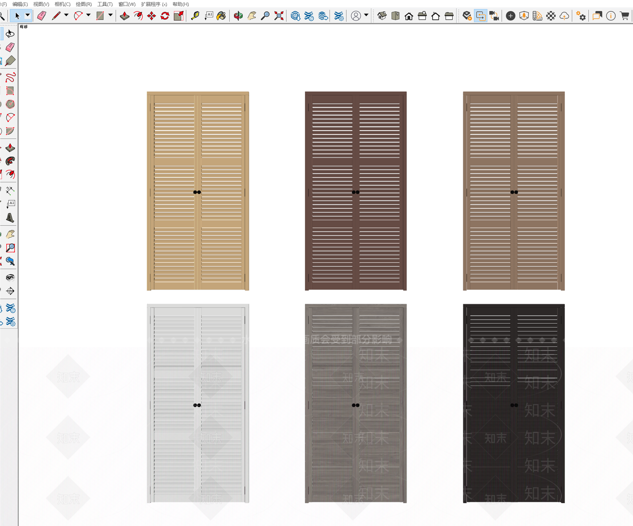The width and height of the screenshot is (633, 526).
Task: Click the user account profile icon
Action: point(356,16)
